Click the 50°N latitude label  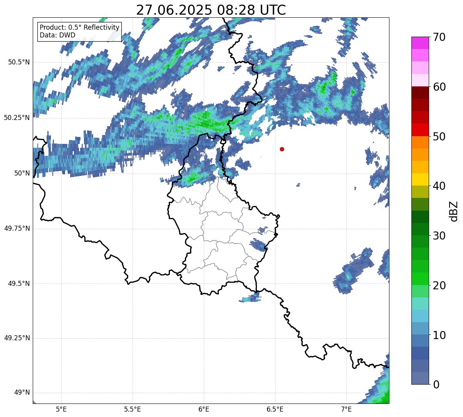click(x=22, y=173)
